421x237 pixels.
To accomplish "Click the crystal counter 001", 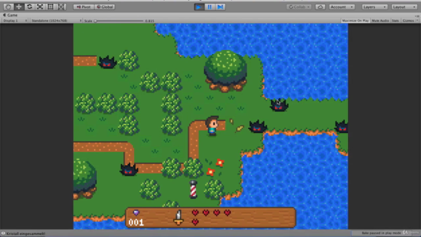I will pyautogui.click(x=136, y=223).
